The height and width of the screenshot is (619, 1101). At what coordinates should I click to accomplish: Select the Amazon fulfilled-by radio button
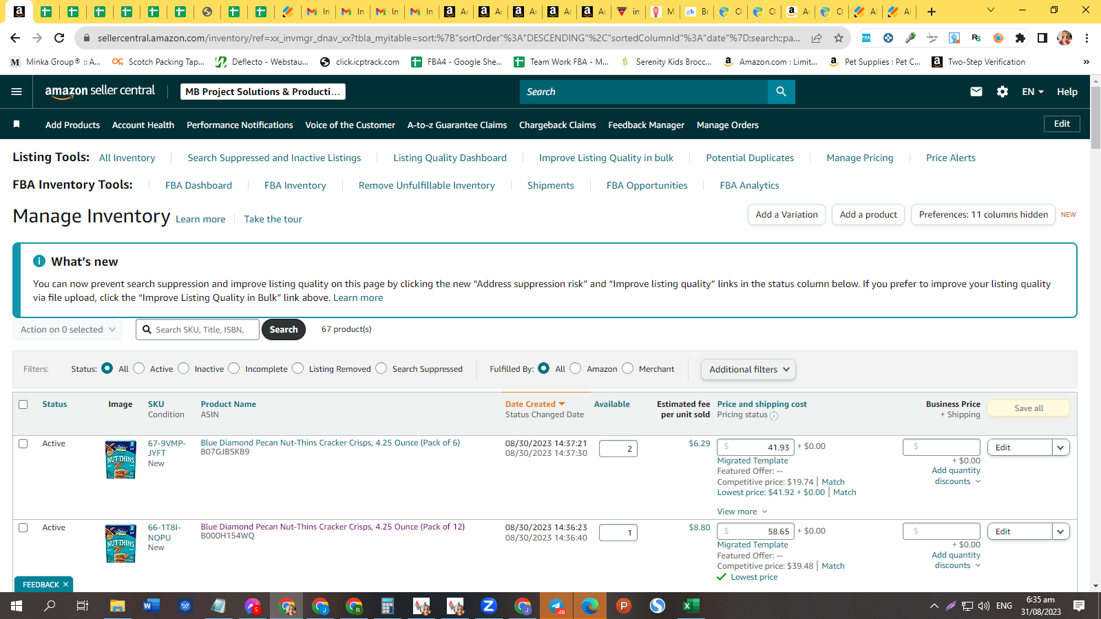point(576,368)
